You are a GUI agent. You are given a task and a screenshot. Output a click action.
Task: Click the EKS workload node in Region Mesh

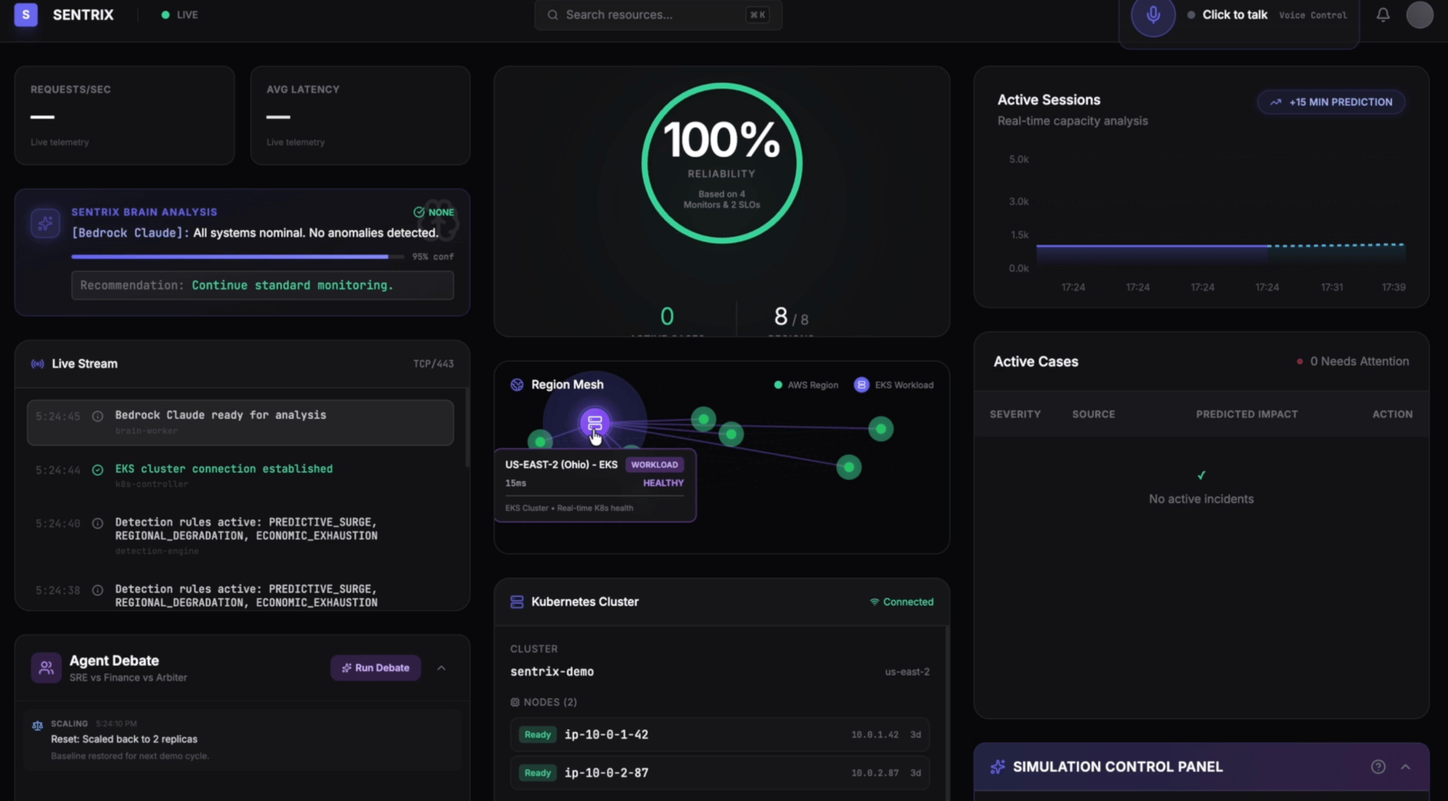pos(595,422)
